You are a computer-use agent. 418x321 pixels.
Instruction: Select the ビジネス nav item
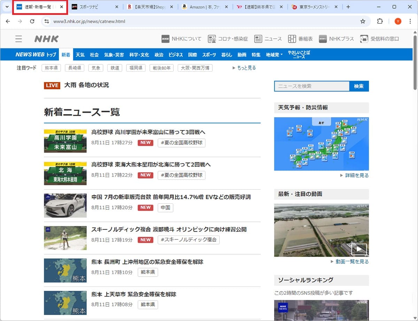pos(176,55)
